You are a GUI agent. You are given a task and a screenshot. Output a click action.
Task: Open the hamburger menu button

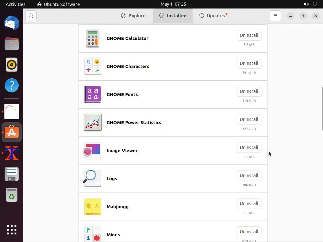click(x=275, y=16)
